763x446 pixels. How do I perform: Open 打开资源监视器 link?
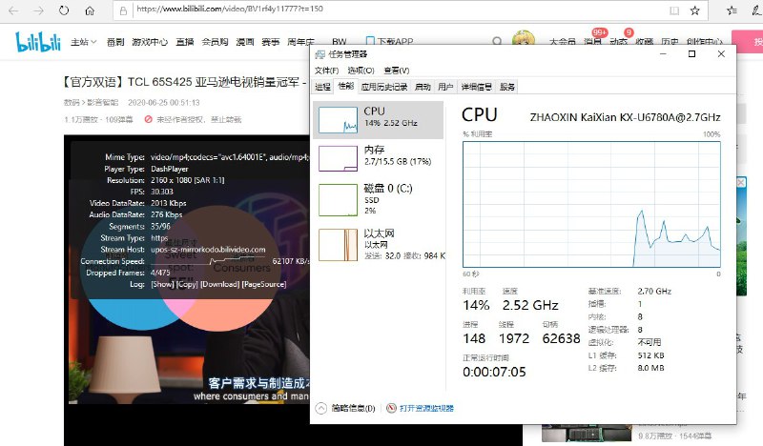(426, 408)
